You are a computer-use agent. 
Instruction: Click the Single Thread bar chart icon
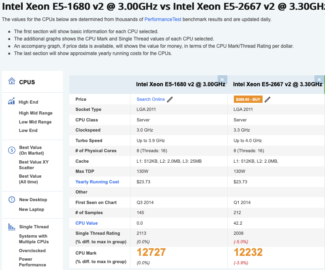12,227
